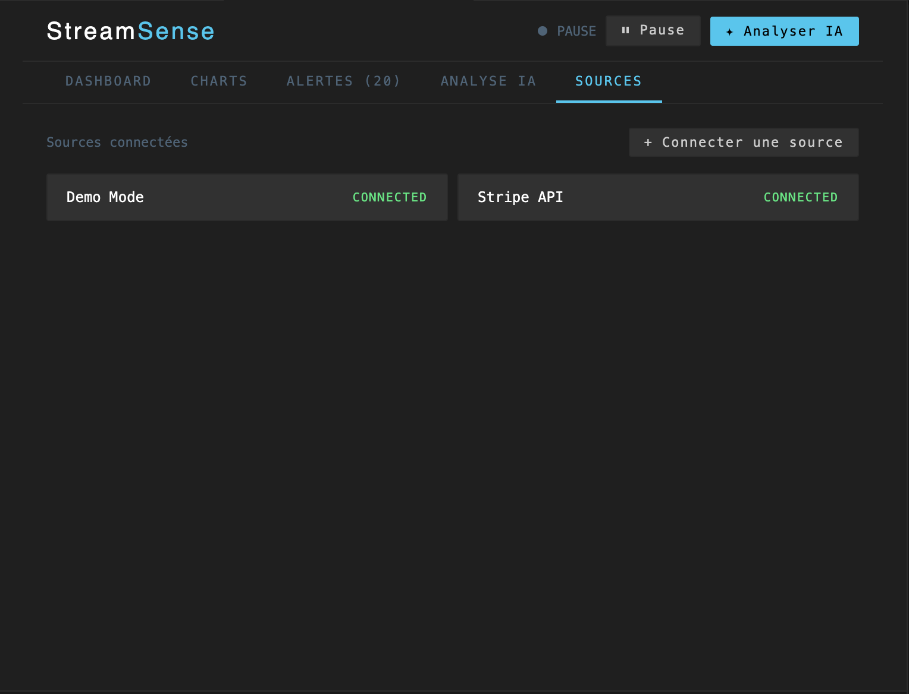Toggle streaming with the Pause button

[x=653, y=30]
